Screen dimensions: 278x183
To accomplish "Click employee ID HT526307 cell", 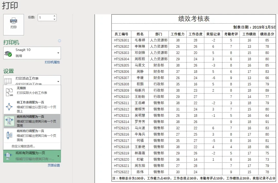I will coord(121,78).
